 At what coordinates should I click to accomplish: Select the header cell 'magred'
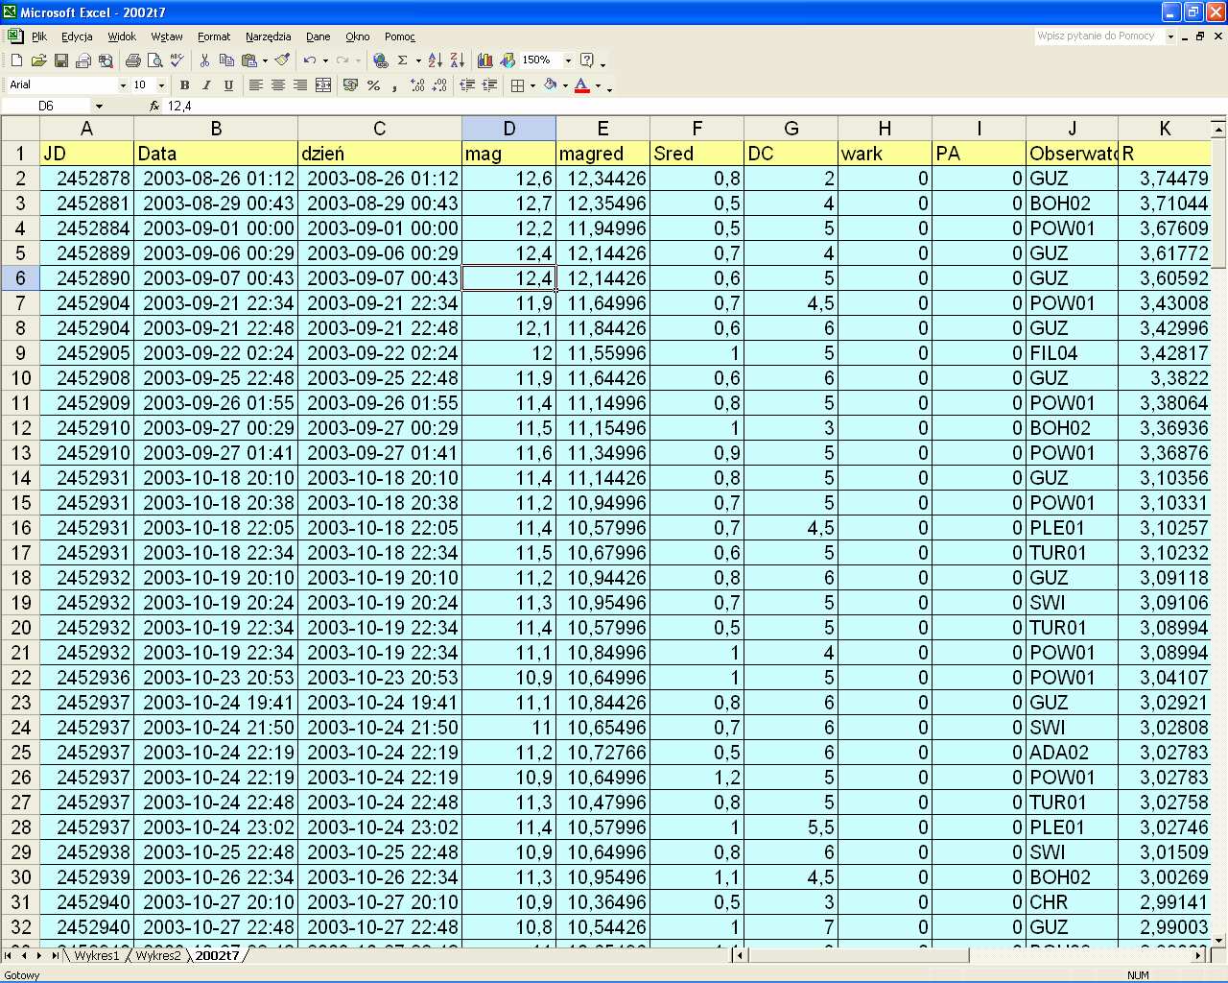coord(602,154)
